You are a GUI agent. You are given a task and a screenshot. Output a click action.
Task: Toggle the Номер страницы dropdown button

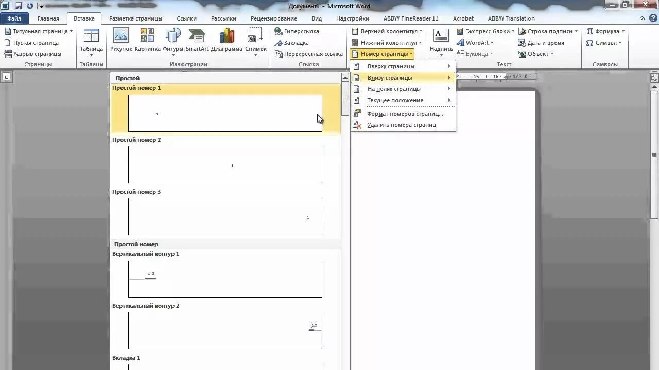[x=382, y=54]
